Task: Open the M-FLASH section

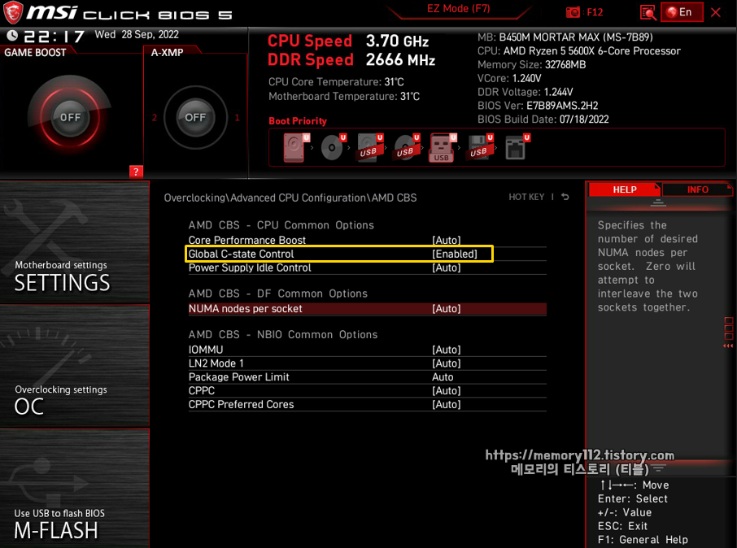Action: pos(75,488)
